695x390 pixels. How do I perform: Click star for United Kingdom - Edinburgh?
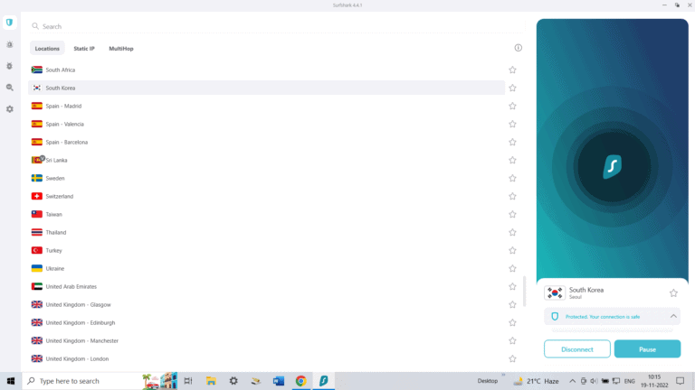pyautogui.click(x=512, y=323)
